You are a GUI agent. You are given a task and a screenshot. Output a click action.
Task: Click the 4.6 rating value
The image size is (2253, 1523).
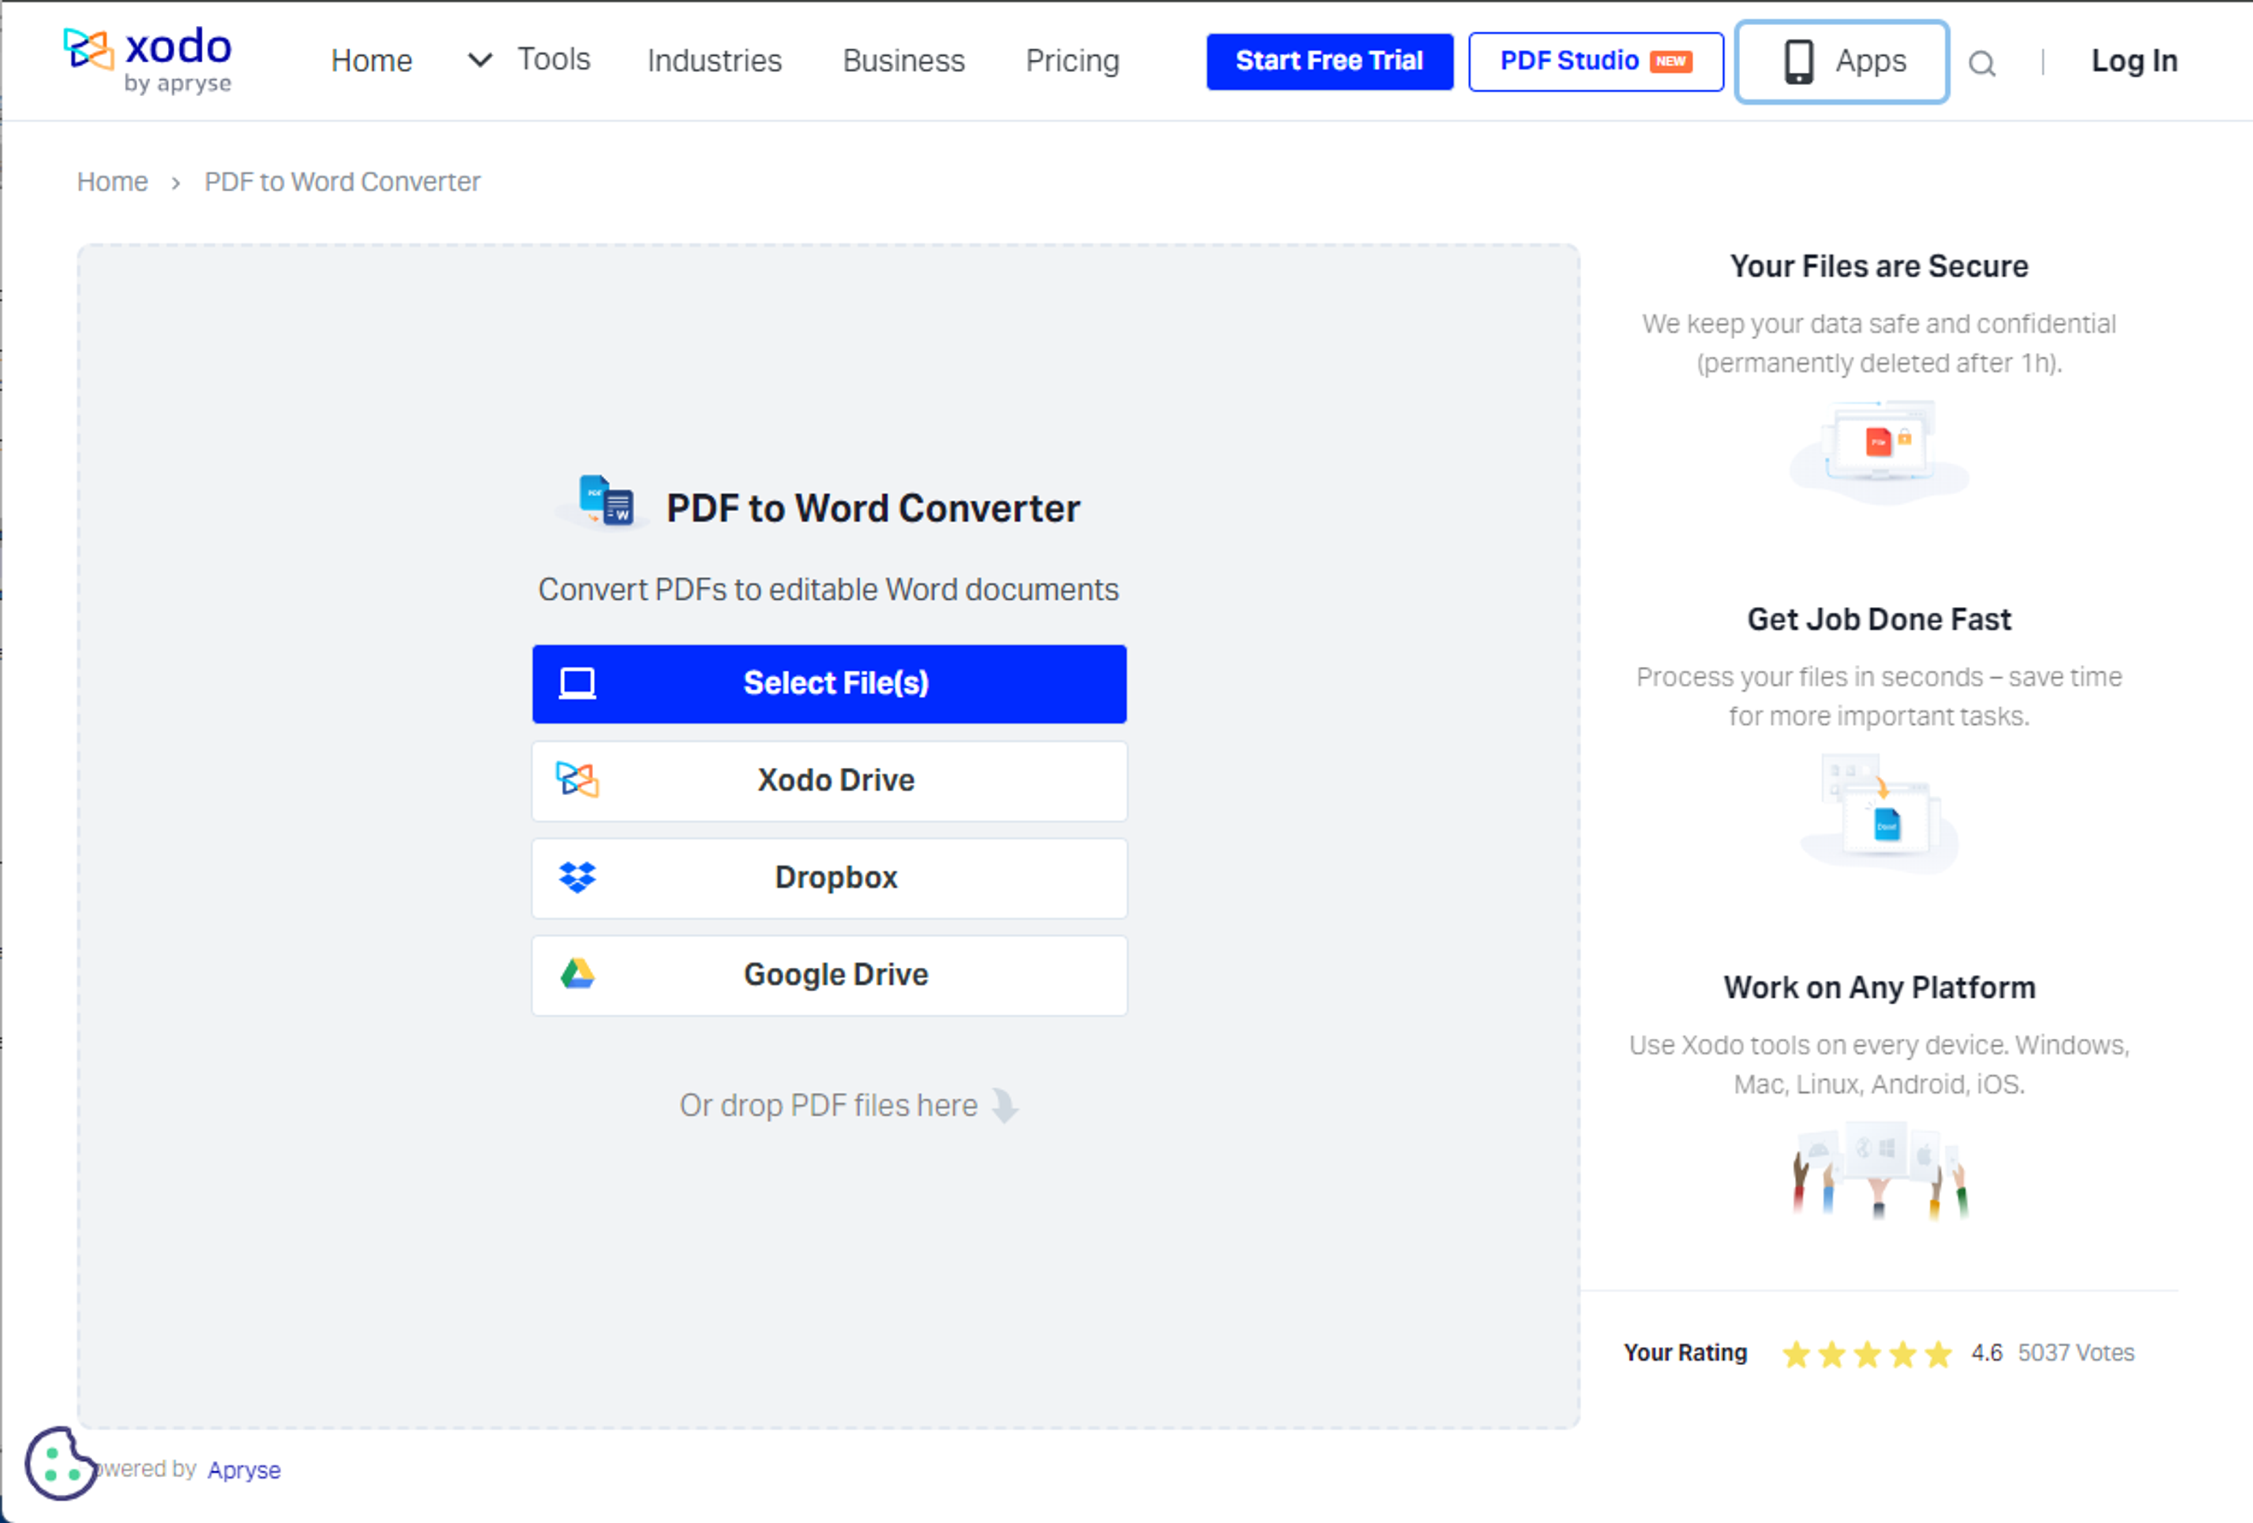coord(1987,1352)
